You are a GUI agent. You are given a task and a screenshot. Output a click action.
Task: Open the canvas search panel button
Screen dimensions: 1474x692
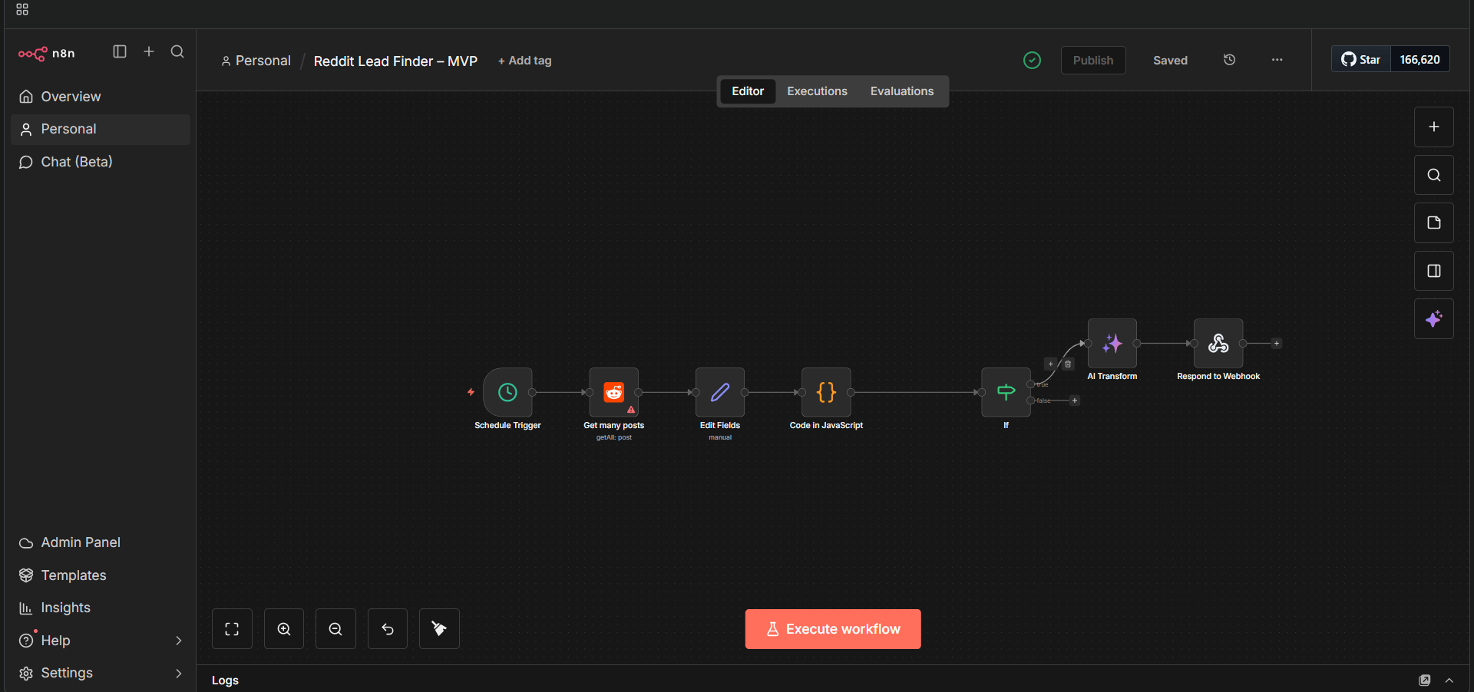click(x=1433, y=175)
